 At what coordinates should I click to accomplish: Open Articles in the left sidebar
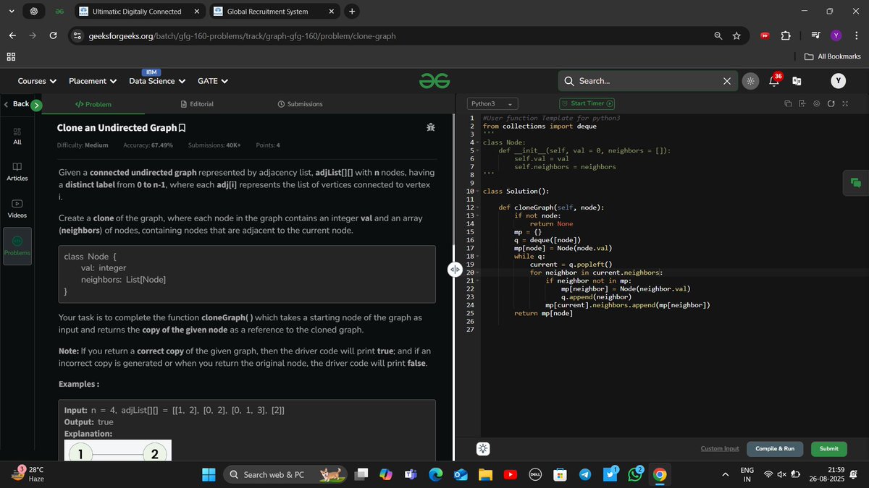click(17, 172)
